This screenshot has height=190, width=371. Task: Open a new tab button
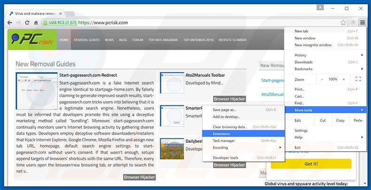70,14
